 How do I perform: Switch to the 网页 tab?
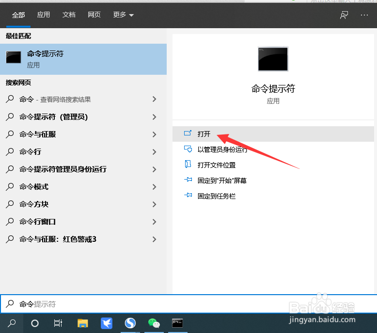(x=94, y=15)
